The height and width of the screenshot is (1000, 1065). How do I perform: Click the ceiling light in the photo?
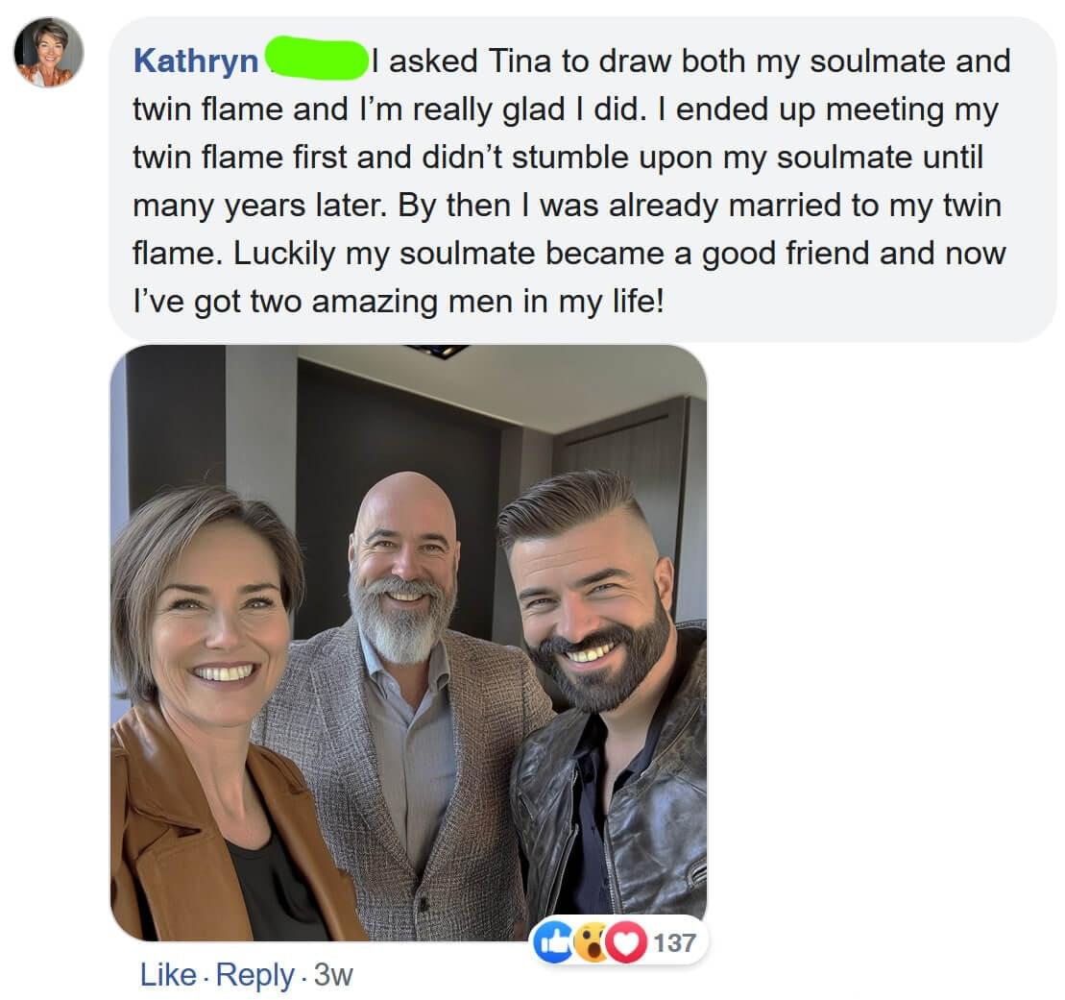(437, 351)
